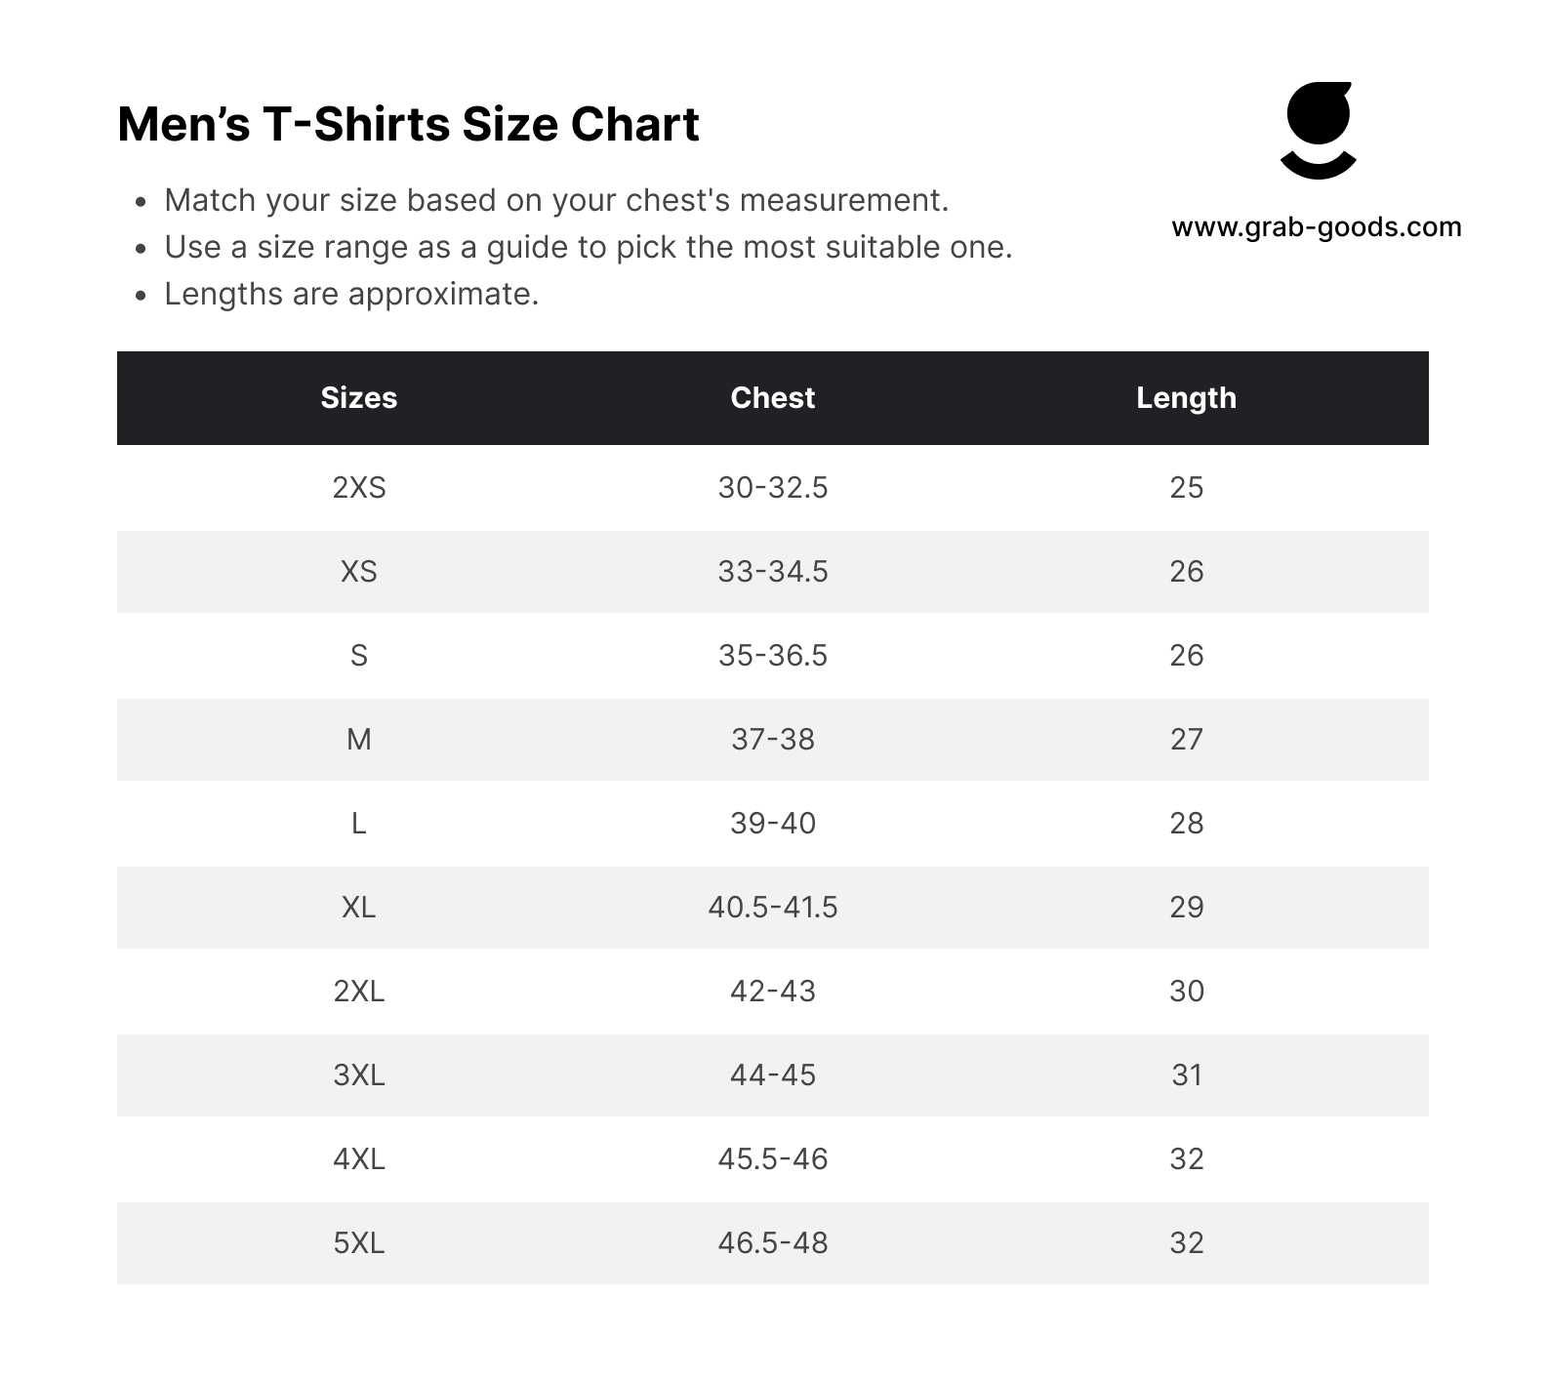Viewport: 1546px width, 1378px height.
Task: Select the Chest column header
Action: point(773,397)
